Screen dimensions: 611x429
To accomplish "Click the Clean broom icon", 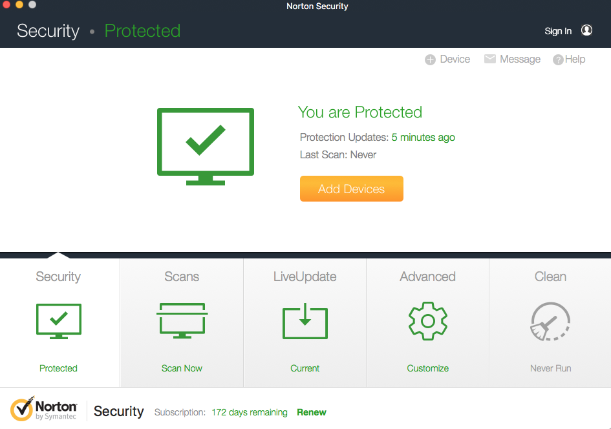I will [x=550, y=321].
